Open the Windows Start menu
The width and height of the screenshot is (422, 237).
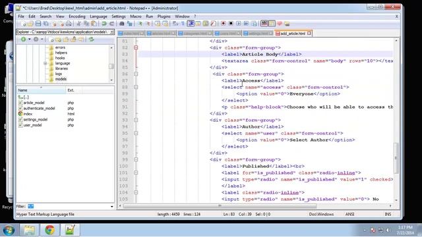pyautogui.click(x=9, y=230)
